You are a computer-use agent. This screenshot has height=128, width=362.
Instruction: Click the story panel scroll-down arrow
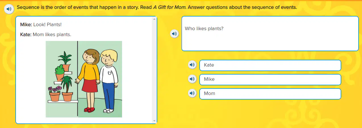point(154,121)
